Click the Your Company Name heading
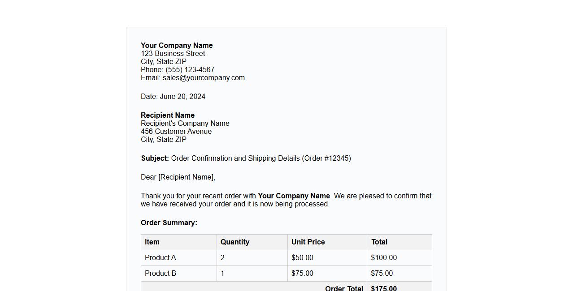This screenshot has height=291, width=573. [x=177, y=45]
